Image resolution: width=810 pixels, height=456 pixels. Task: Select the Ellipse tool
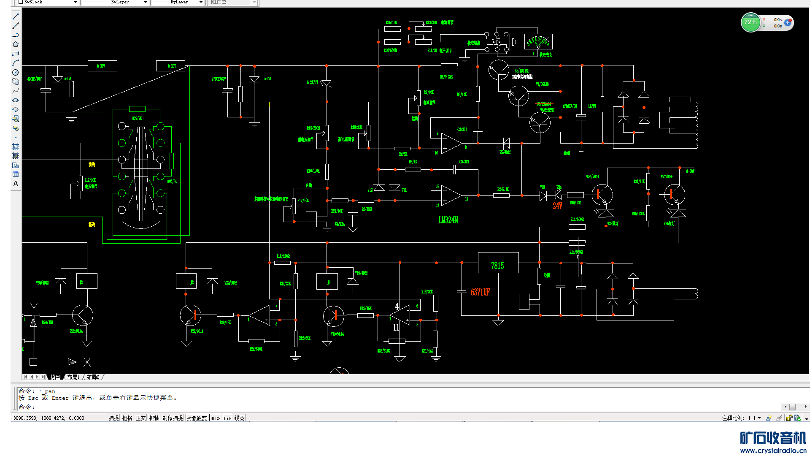(16, 100)
